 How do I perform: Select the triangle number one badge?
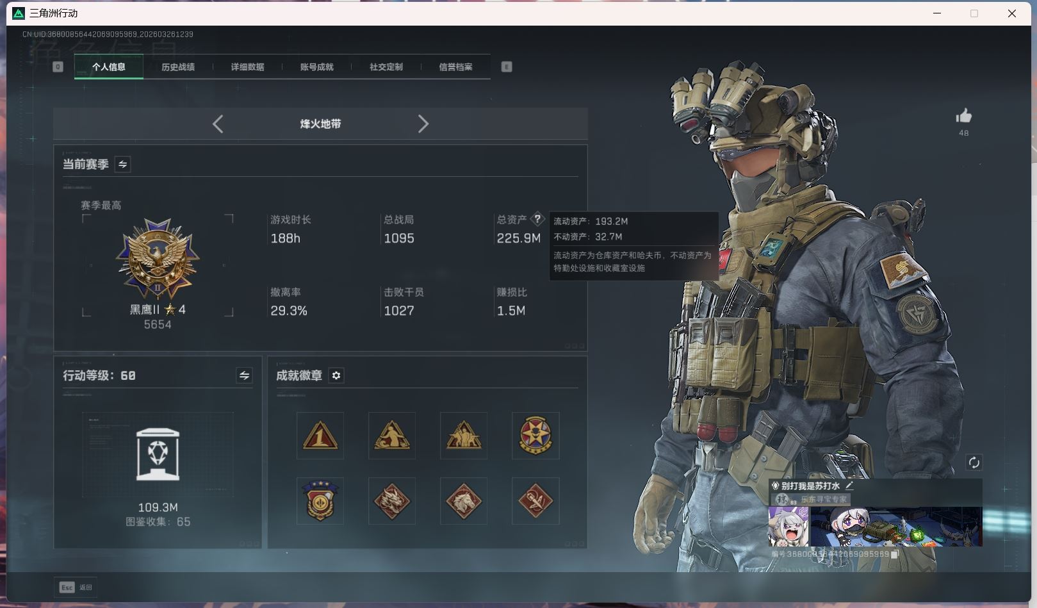[320, 436]
